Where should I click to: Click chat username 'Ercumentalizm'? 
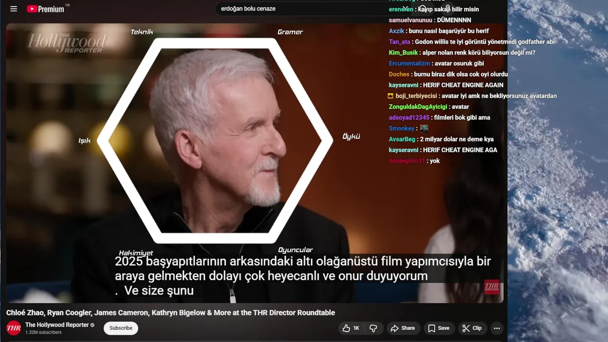pos(409,63)
